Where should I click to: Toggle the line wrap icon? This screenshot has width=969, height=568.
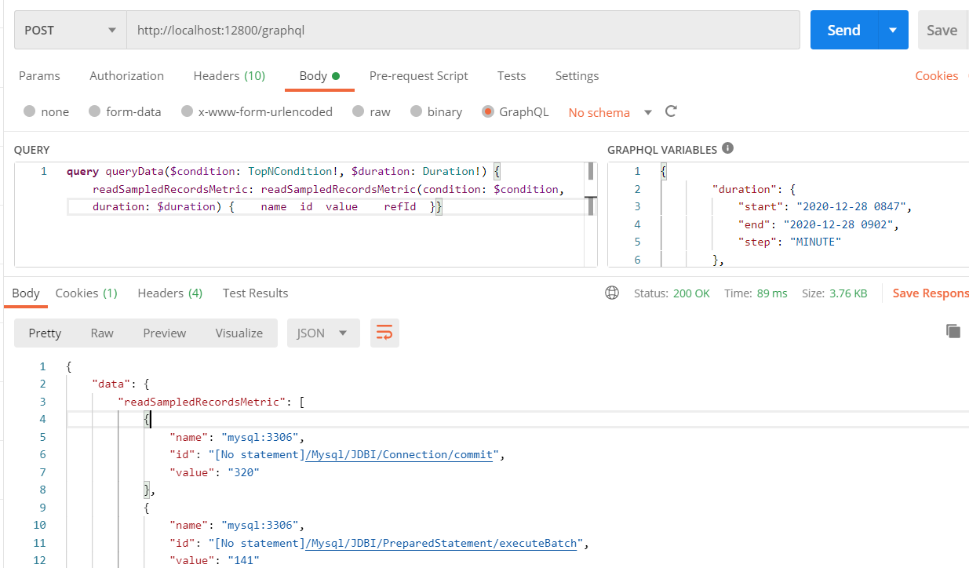(x=384, y=333)
